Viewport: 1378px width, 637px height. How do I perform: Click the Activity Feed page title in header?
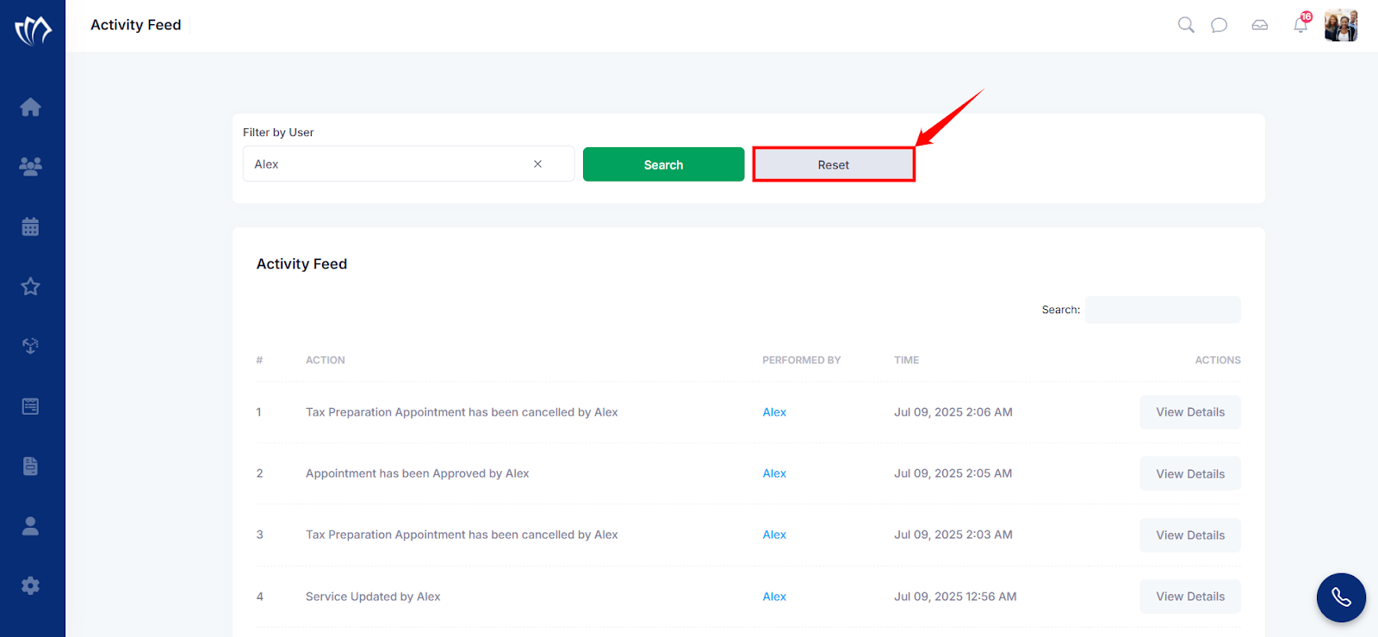[136, 25]
